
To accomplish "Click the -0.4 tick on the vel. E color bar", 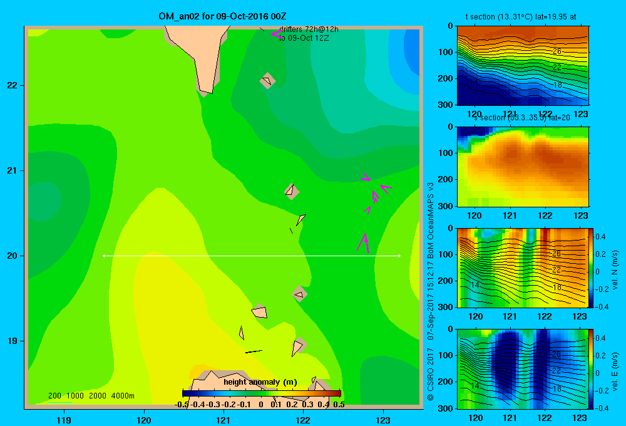I will coord(602,408).
